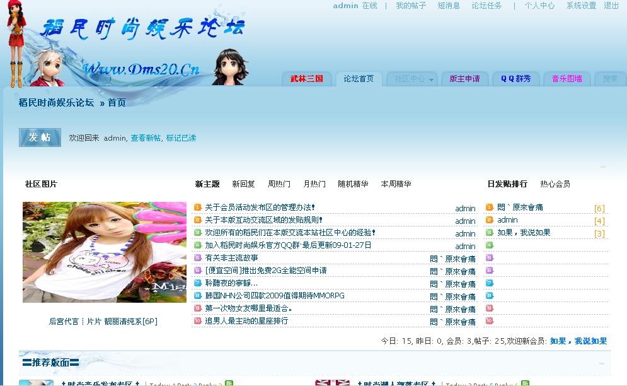Open thread [便宜空间]推出免费2G全能空间申请
This screenshot has height=386, width=627.
coord(266,271)
